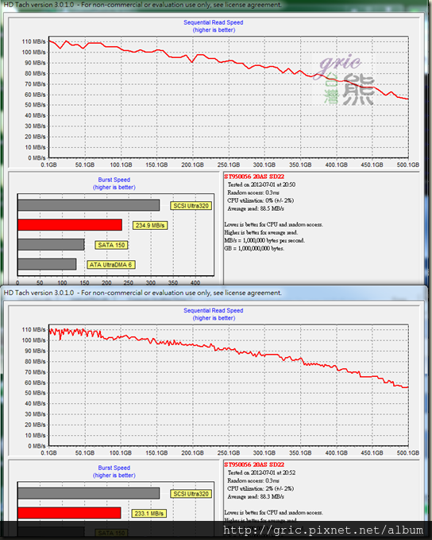The width and height of the screenshot is (432, 540).
Task: Click the ATA UltraDMA 6 label
Action: [110, 265]
